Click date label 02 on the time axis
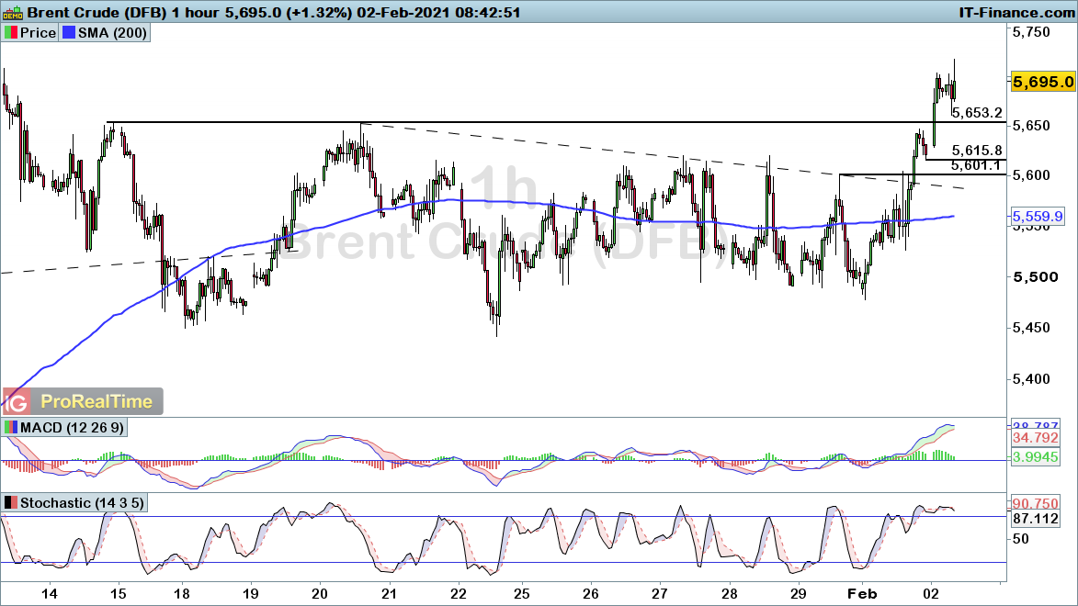 pos(932,594)
